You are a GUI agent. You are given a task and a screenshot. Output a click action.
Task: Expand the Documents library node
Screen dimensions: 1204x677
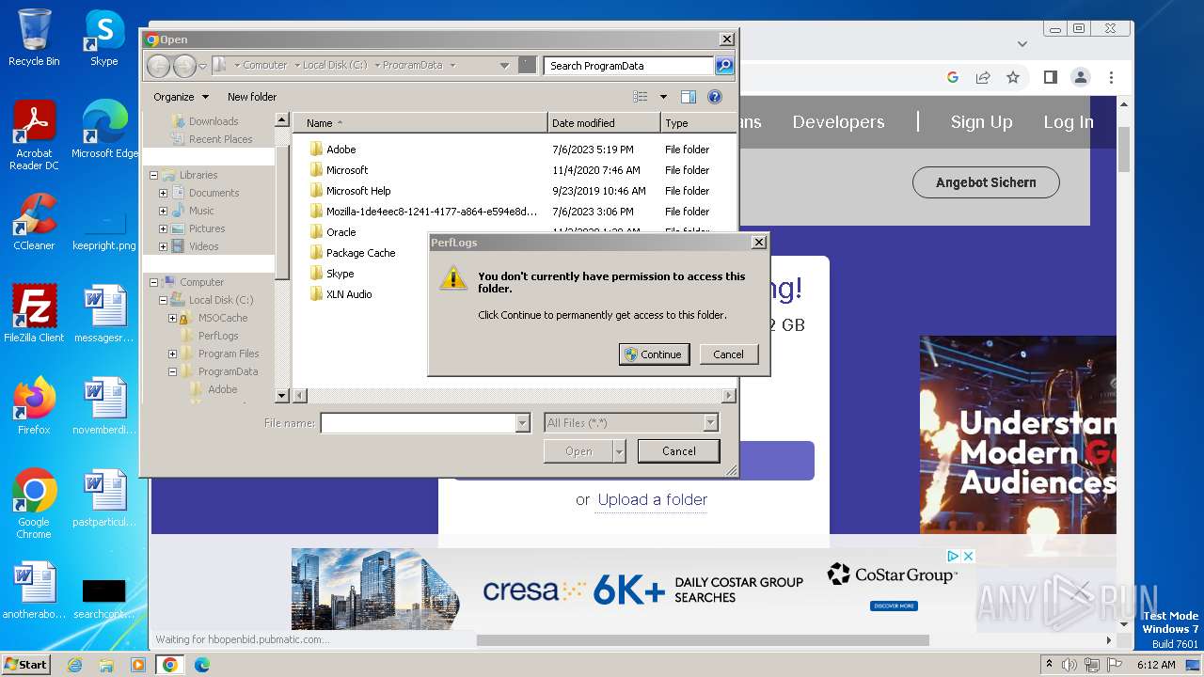tap(163, 193)
